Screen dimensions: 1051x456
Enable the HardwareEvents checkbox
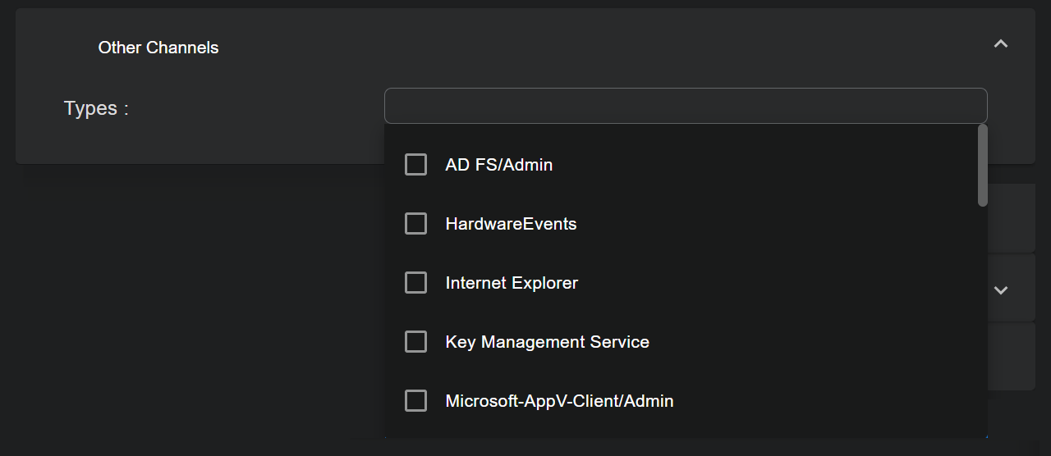point(416,224)
